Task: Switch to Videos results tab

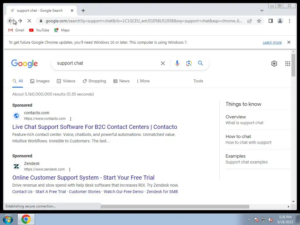Action: pos(66,81)
